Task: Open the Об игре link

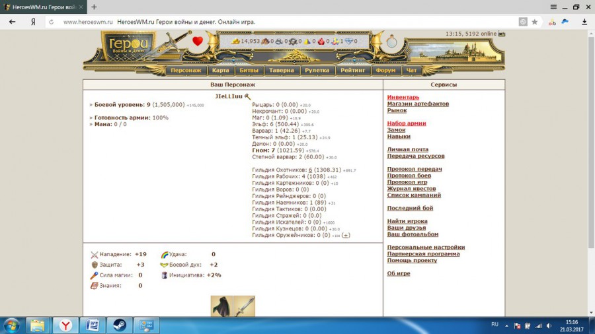Action: click(399, 273)
